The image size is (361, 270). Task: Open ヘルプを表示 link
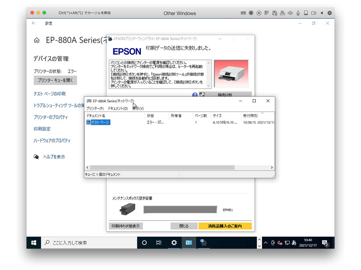point(54,157)
